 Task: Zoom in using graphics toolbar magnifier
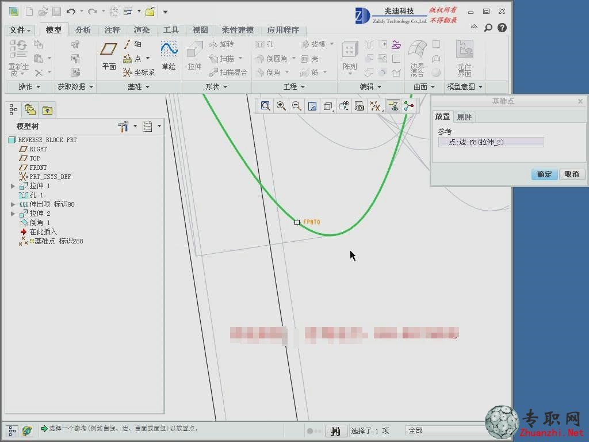[x=281, y=106]
